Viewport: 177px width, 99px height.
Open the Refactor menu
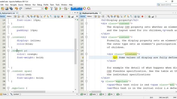[28, 5]
